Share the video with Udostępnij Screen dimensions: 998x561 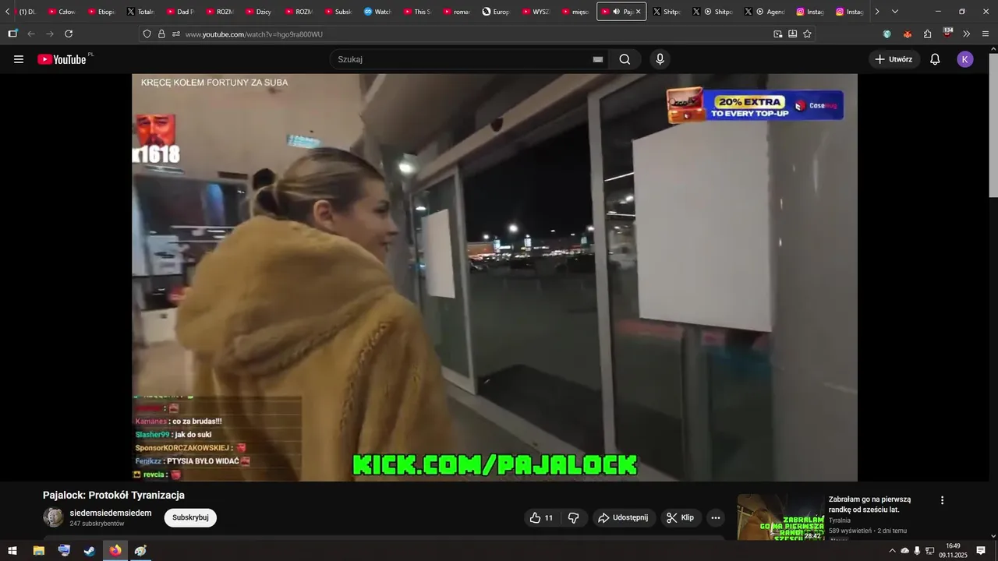pyautogui.click(x=623, y=517)
